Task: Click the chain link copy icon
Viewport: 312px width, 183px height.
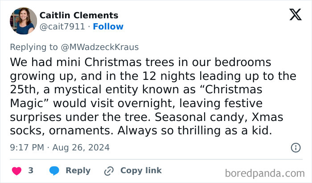Action: tap(109, 171)
